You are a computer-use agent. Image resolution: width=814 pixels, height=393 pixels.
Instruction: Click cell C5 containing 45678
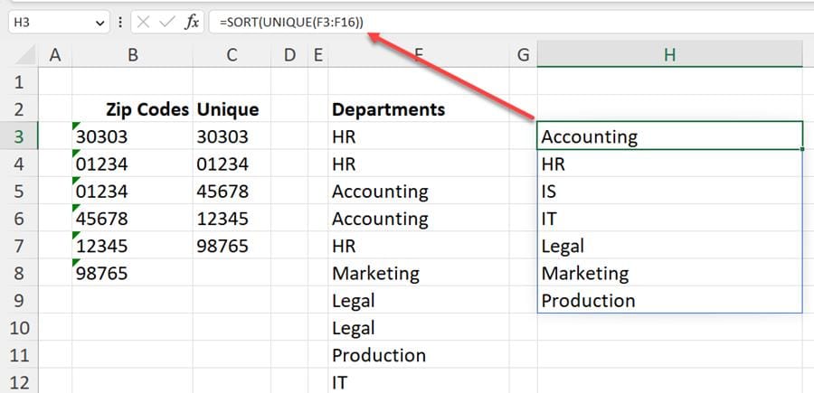[x=232, y=192]
